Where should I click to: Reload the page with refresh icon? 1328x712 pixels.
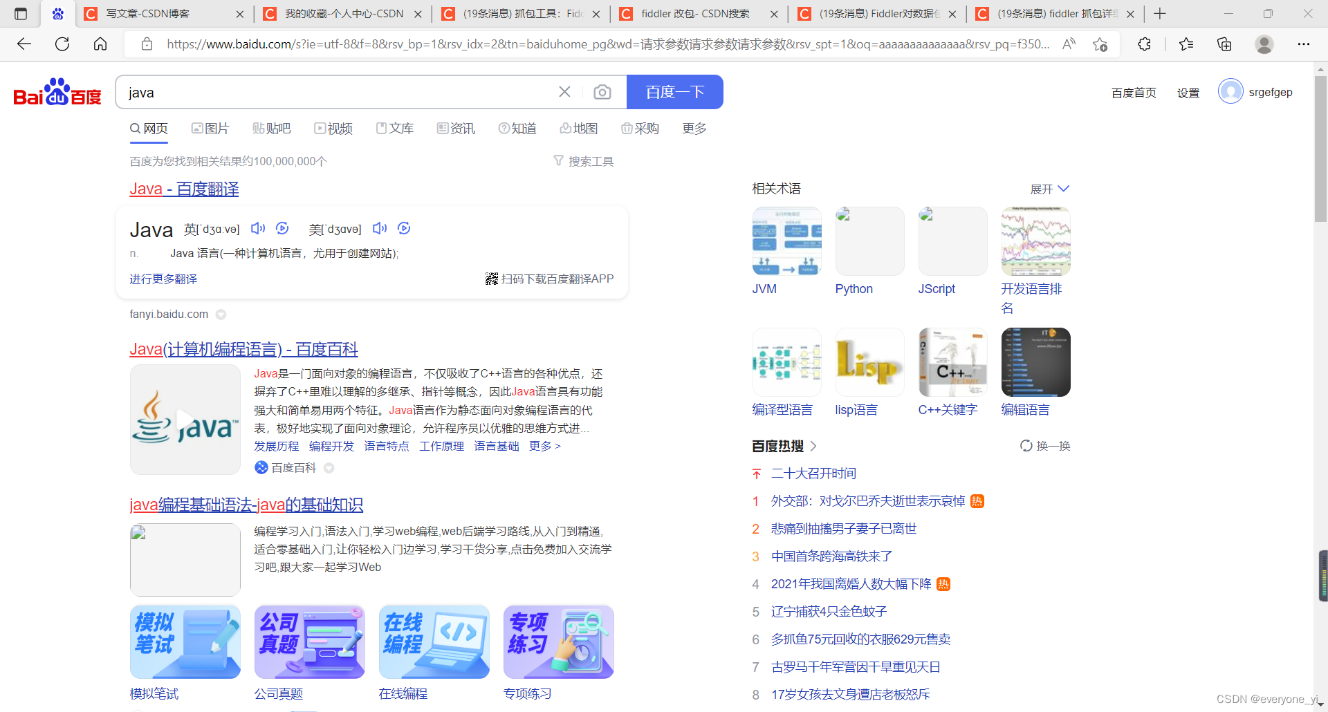[x=62, y=44]
